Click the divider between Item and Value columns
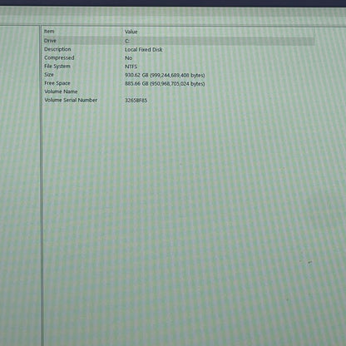 click(x=122, y=32)
